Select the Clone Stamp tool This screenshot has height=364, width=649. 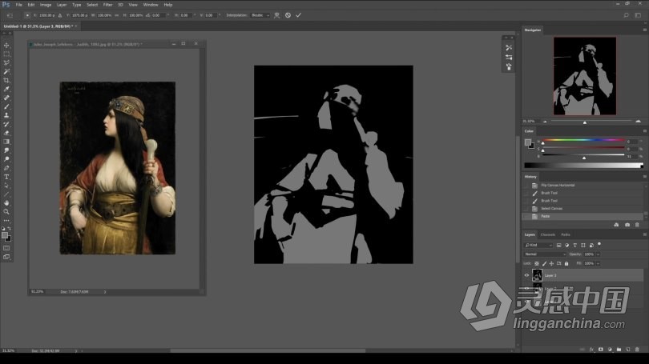pyautogui.click(x=6, y=115)
